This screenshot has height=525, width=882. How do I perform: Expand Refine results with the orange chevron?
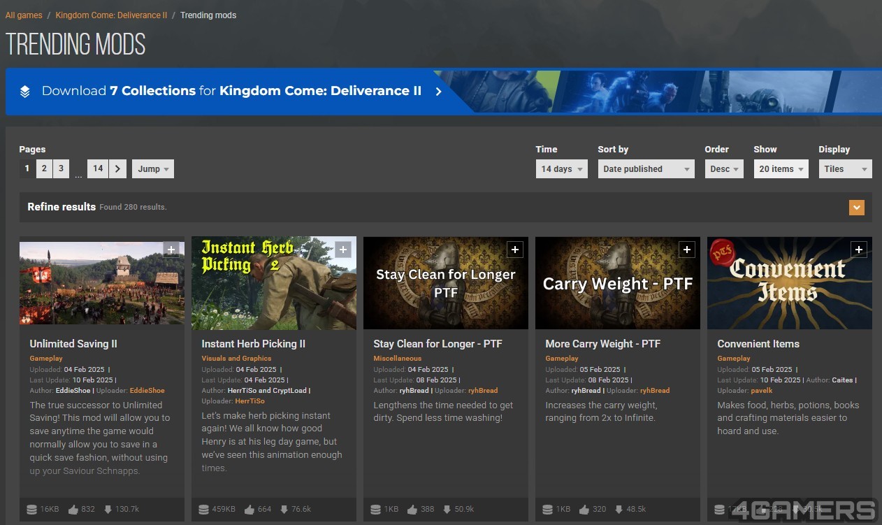click(x=857, y=208)
